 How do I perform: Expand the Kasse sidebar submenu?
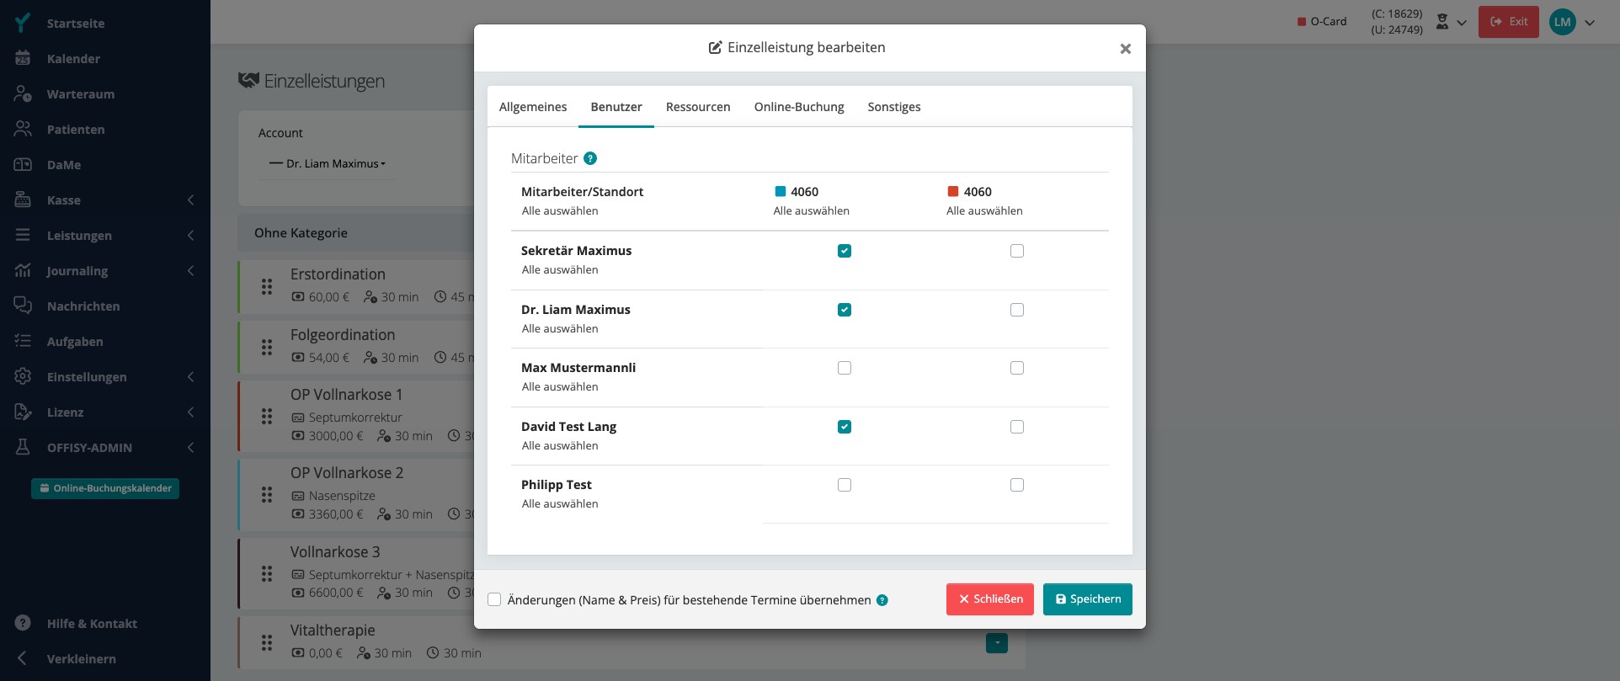click(190, 200)
